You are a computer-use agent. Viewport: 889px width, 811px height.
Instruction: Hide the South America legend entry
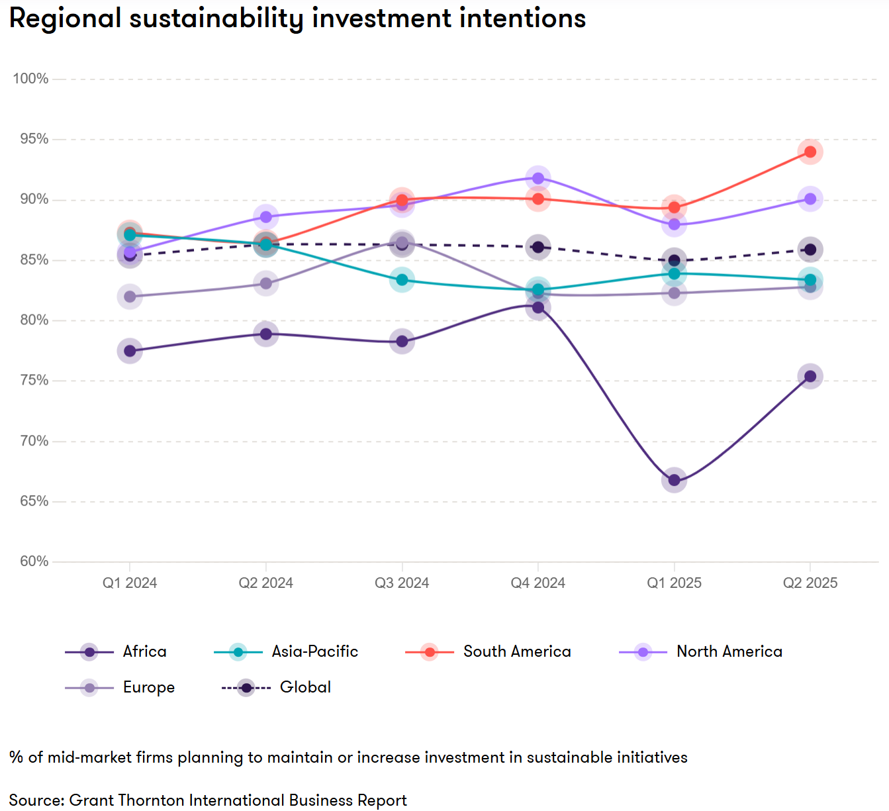(489, 652)
